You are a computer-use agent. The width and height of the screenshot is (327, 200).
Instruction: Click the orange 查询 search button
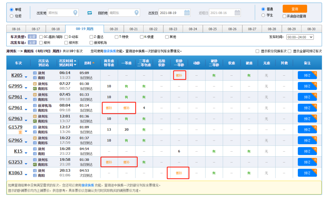295,9
